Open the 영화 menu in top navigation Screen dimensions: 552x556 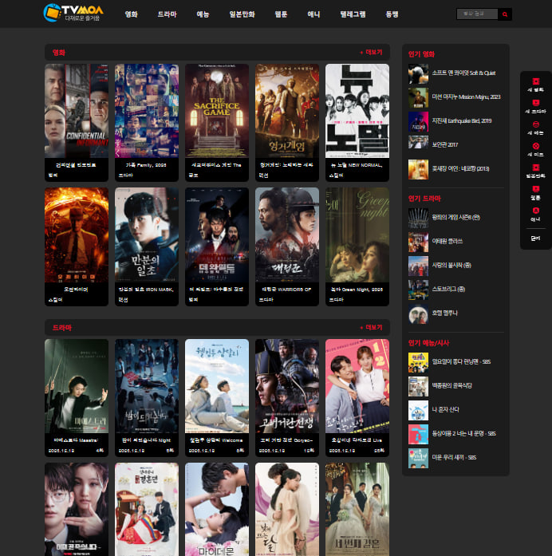tap(131, 14)
